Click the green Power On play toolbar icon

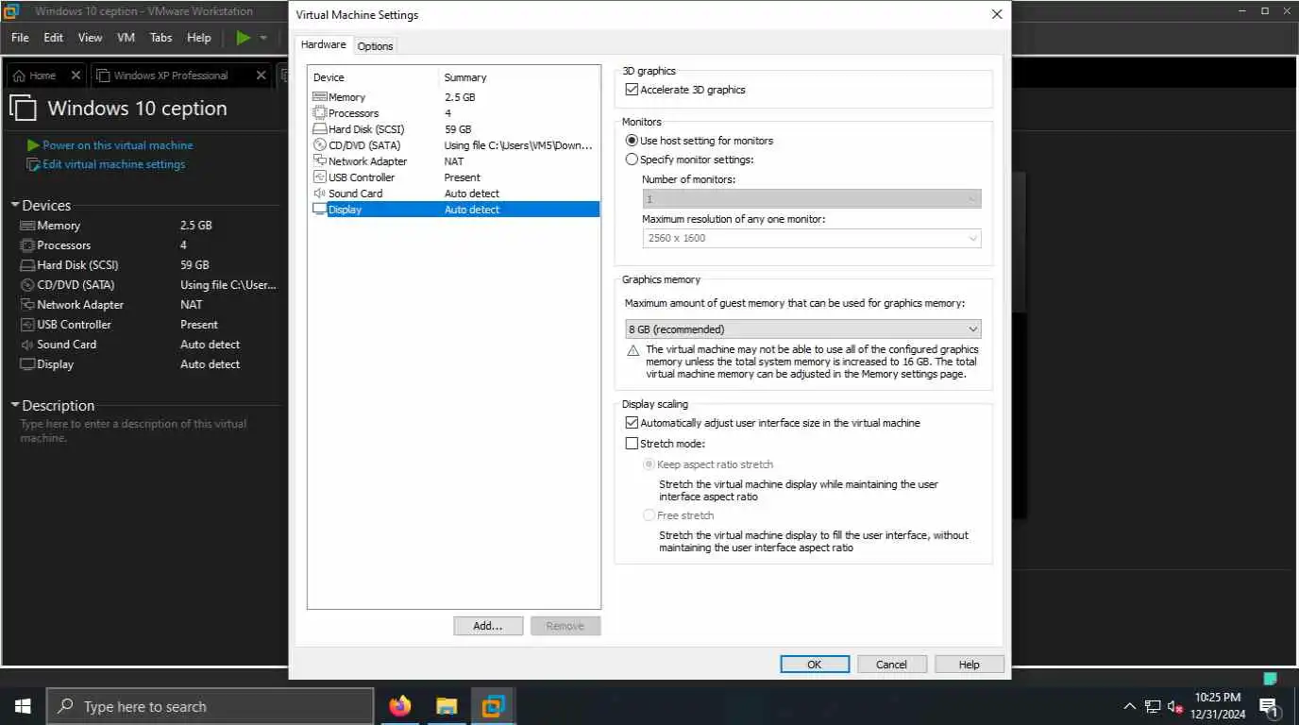pyautogui.click(x=244, y=38)
